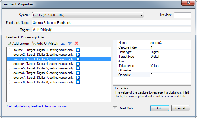The image size is (197, 118).
Task: Open the feedback items wiki help link
Action: (x=37, y=106)
